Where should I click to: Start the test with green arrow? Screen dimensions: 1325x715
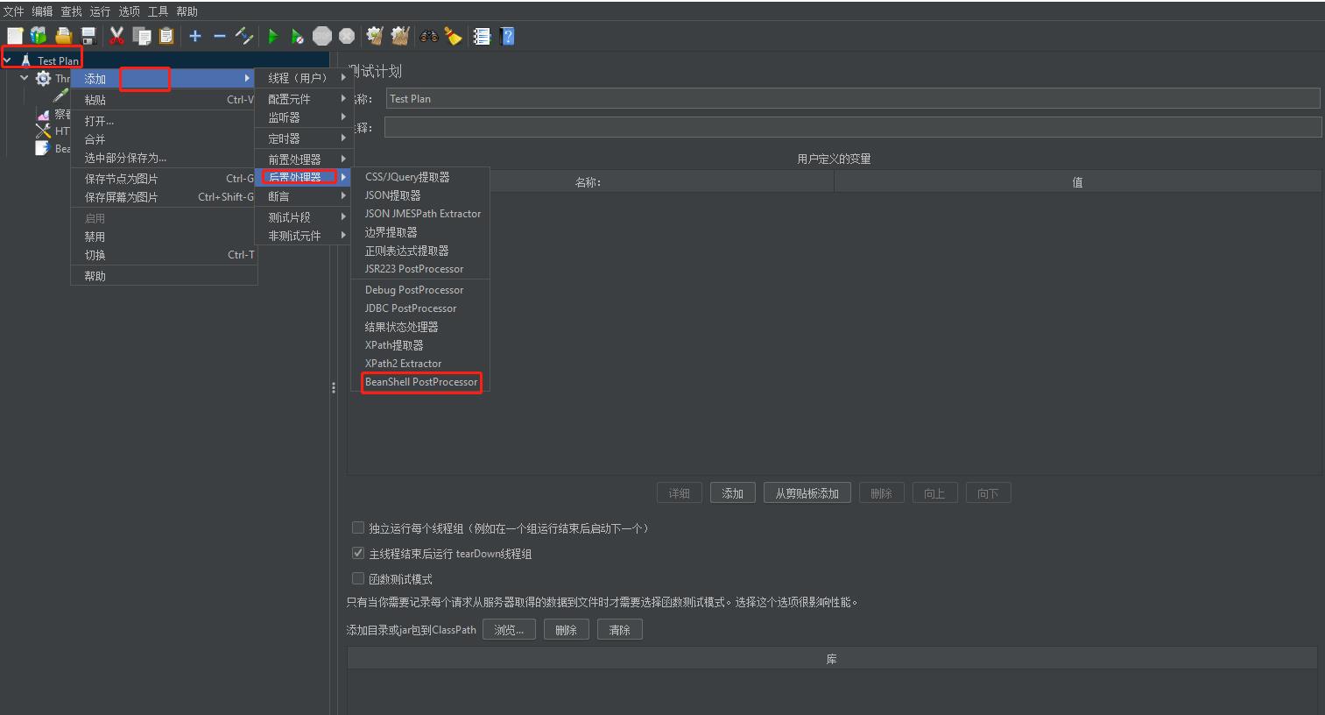273,36
